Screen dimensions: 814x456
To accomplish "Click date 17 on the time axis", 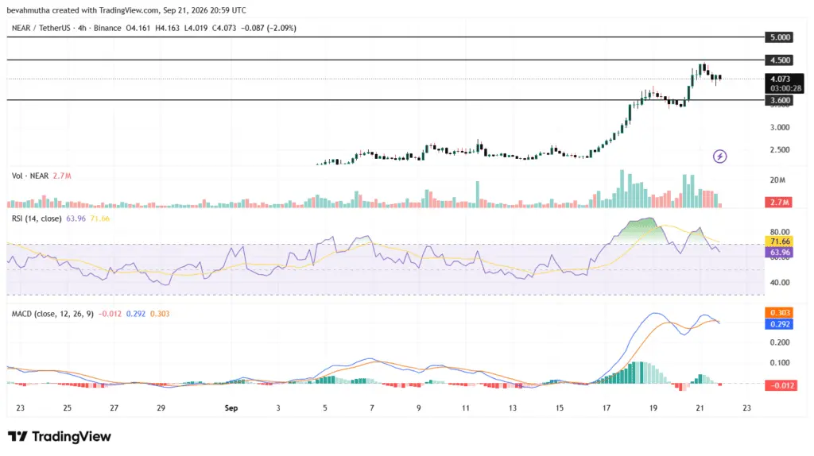I will (606, 408).
